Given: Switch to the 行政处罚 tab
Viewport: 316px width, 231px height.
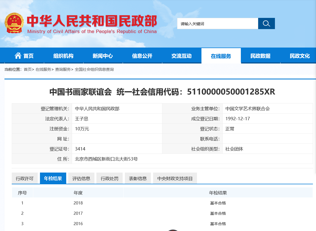Looking at the screenshot, I should coord(110,178).
